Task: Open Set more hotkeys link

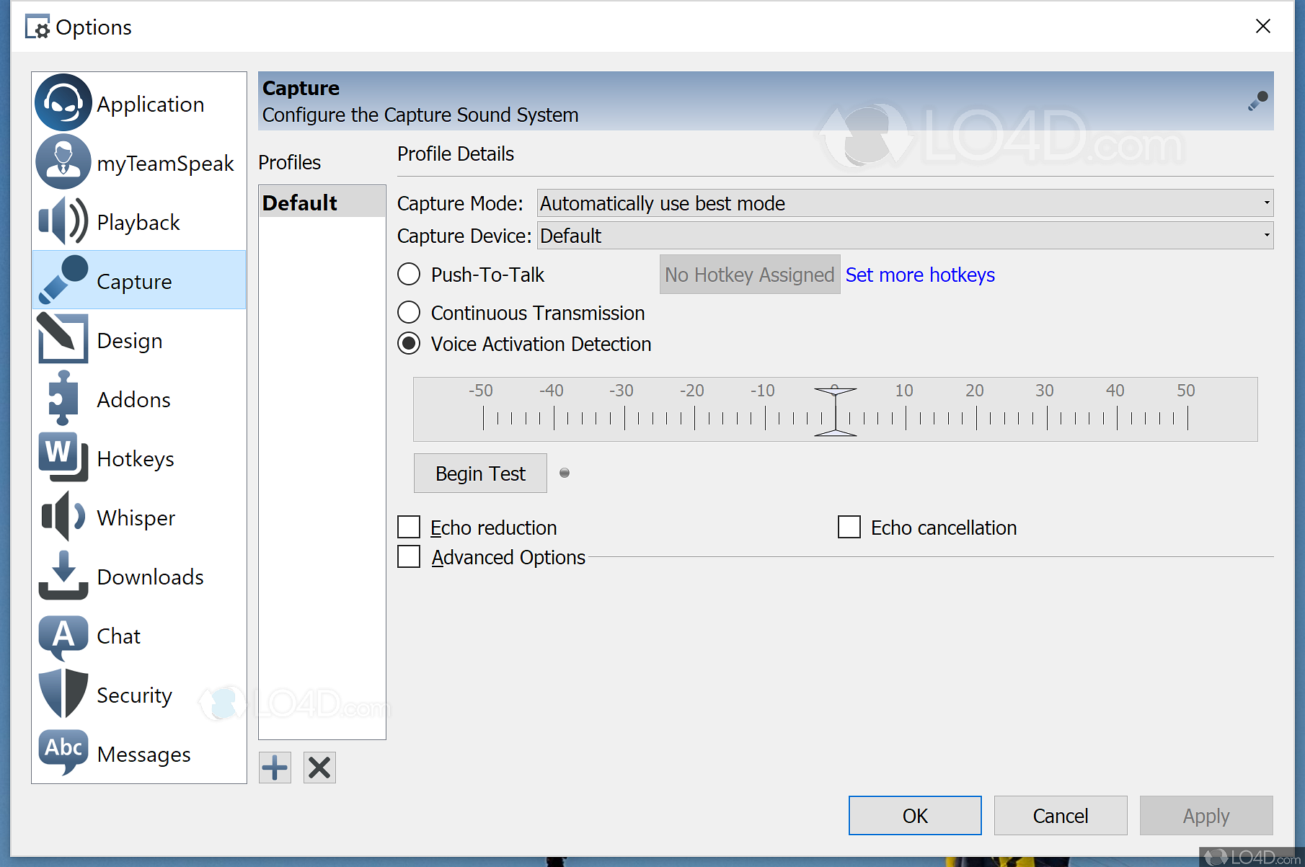Action: pos(920,275)
